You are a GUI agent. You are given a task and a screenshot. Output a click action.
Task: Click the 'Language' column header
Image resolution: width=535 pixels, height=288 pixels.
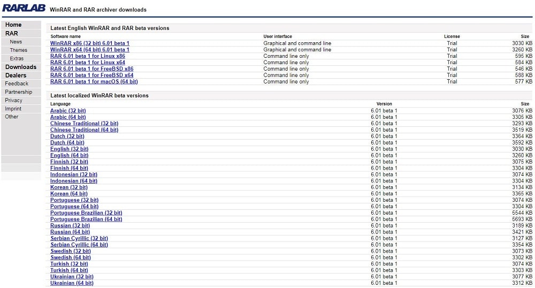(x=60, y=104)
